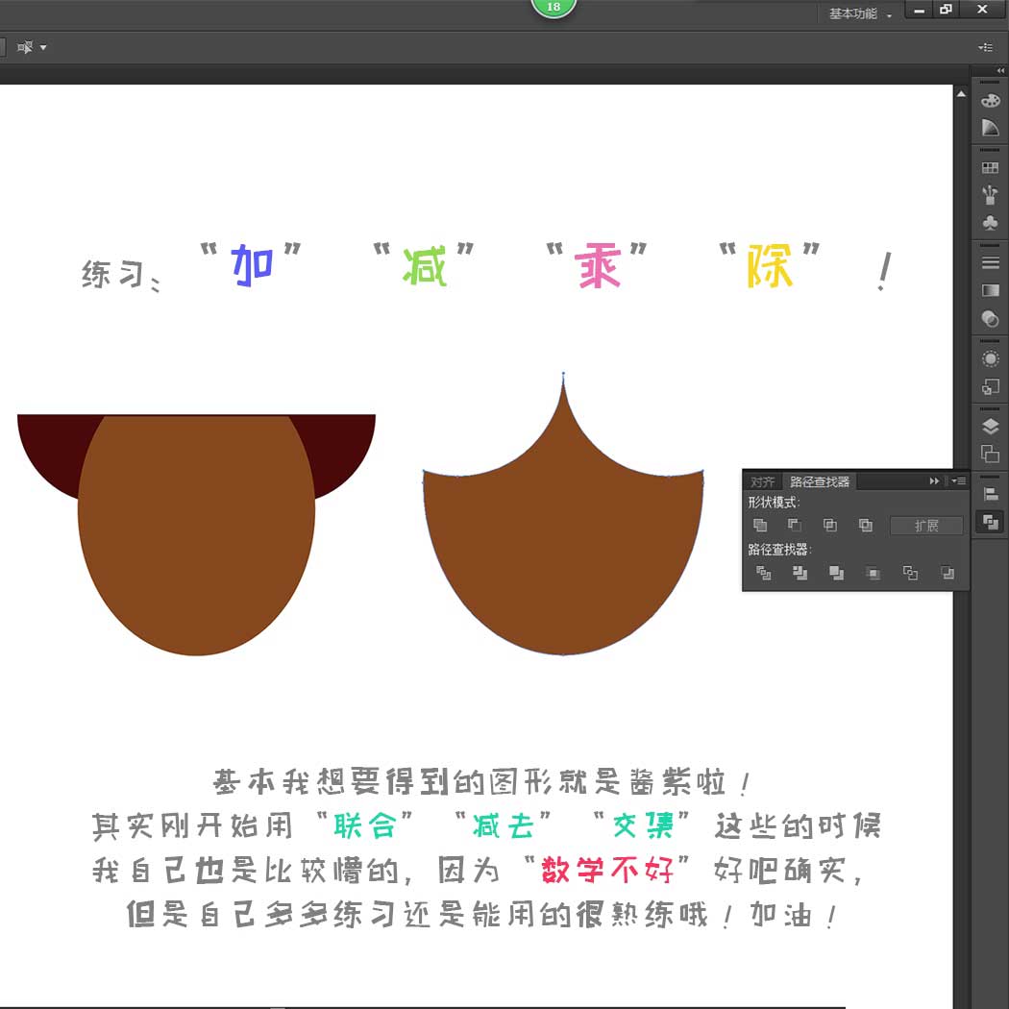Click the pink 乘 text
This screenshot has width=1009, height=1009.
(597, 266)
